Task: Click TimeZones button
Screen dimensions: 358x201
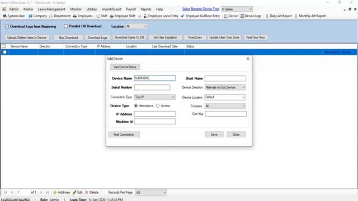Action: pos(195,37)
